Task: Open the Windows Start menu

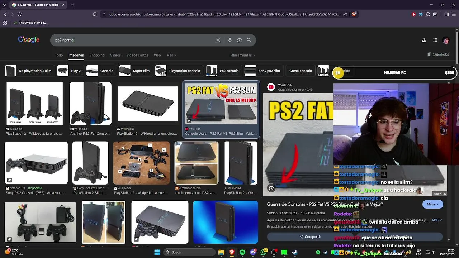Action: [157, 252]
